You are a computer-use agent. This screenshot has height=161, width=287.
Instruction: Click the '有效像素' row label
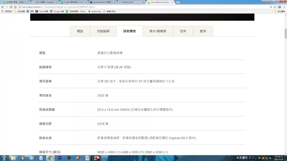(x=45, y=95)
